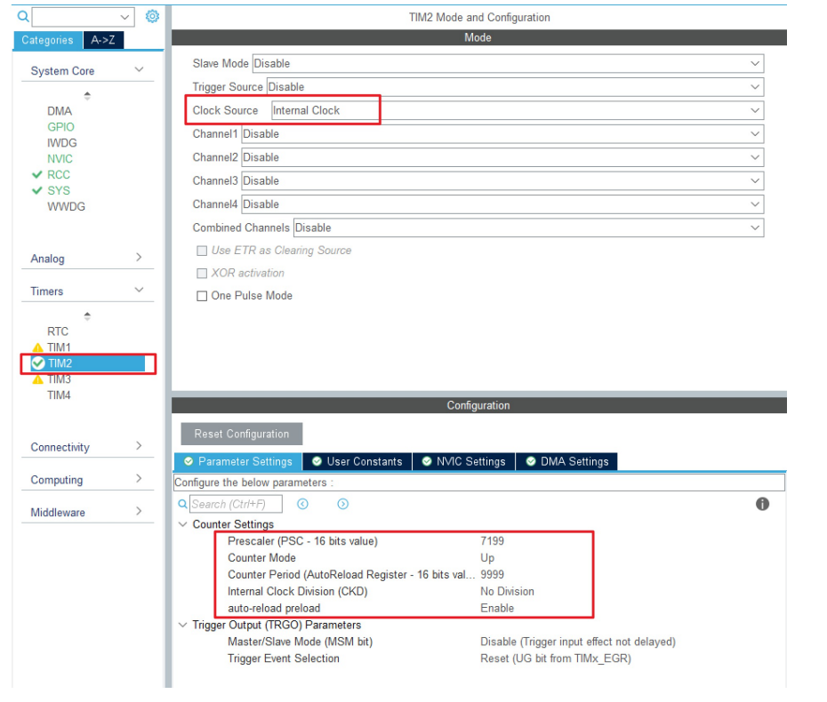Select TIM4 in Timers list
Screen dimensions: 827x702
pyautogui.click(x=59, y=395)
